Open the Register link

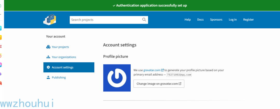tap(248, 20)
